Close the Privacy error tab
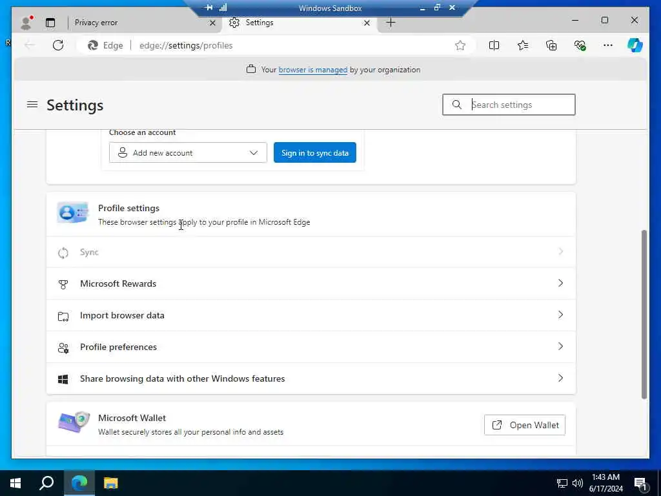 212,23
